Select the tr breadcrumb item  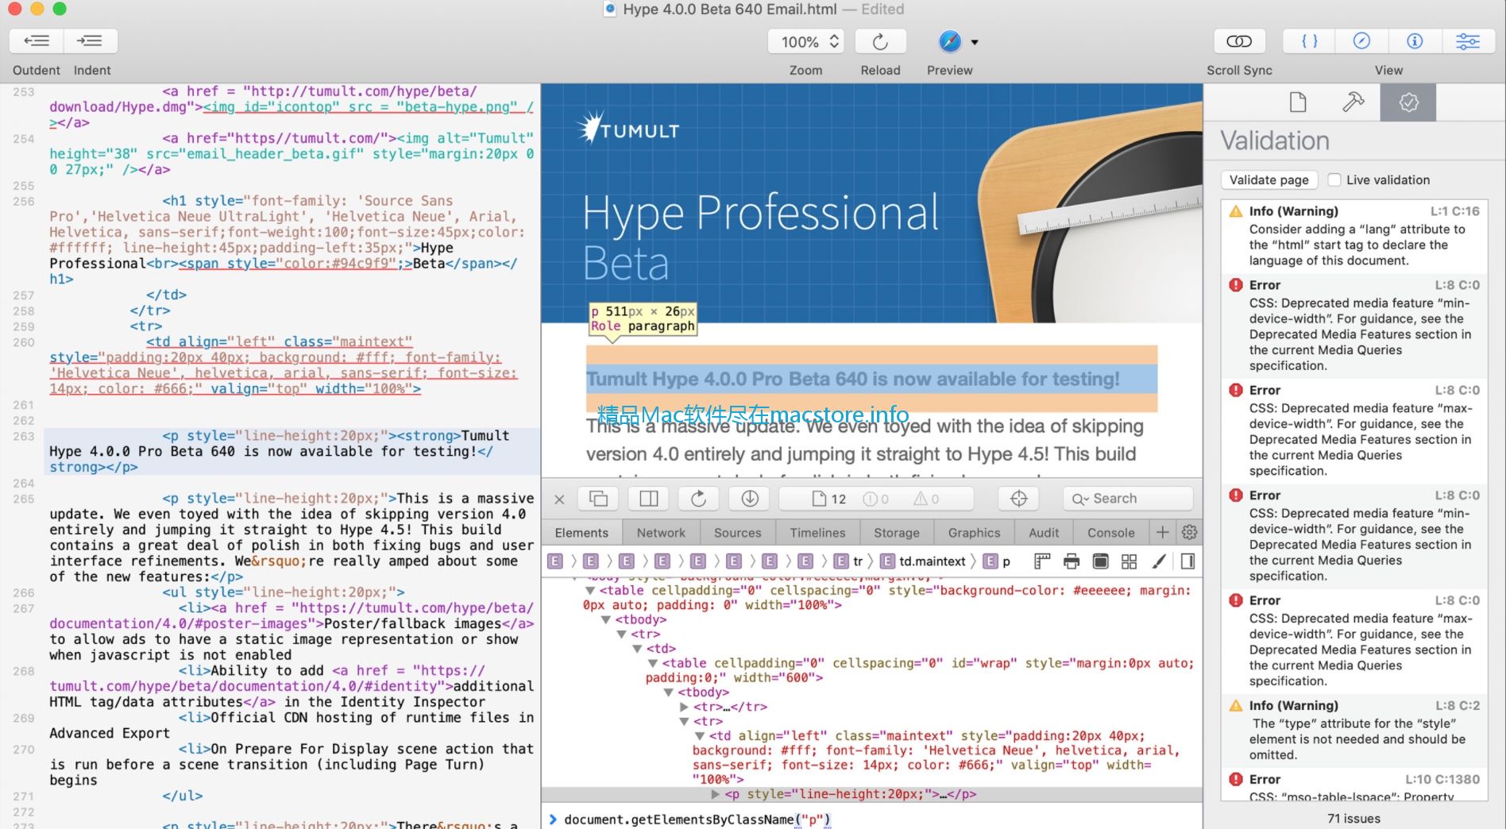(x=848, y=561)
